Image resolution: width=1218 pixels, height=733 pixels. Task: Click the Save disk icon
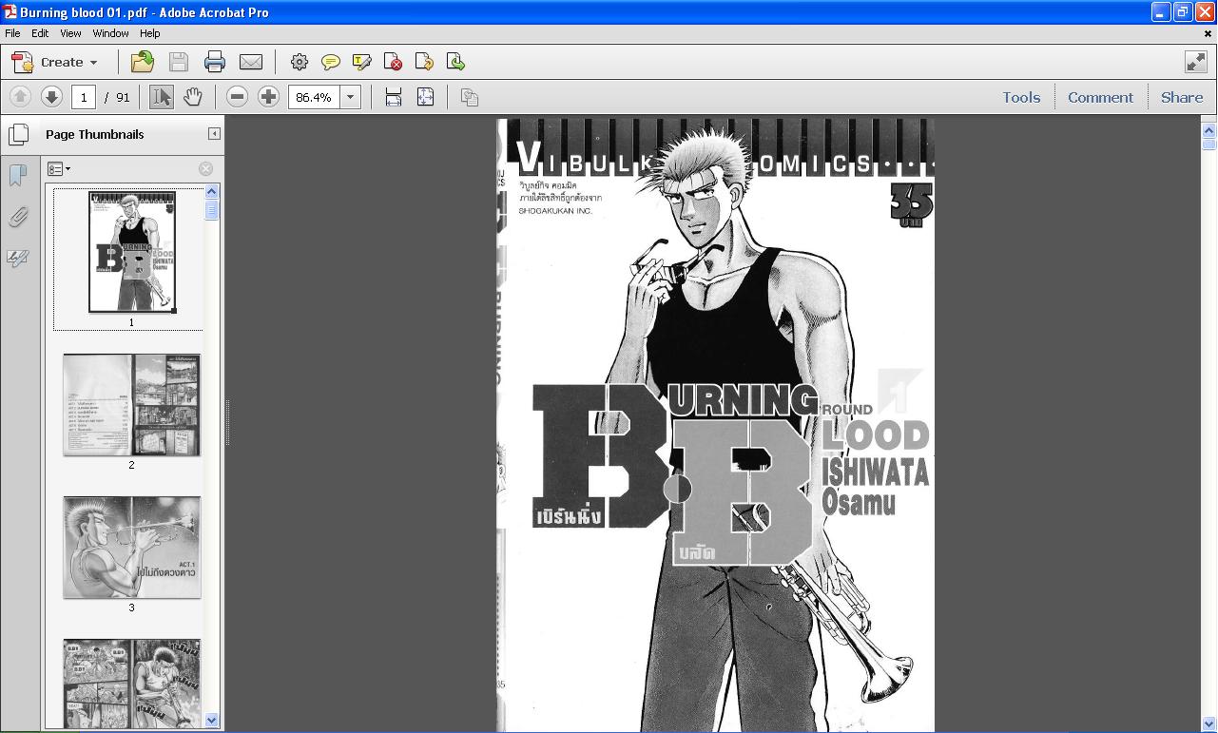click(179, 62)
